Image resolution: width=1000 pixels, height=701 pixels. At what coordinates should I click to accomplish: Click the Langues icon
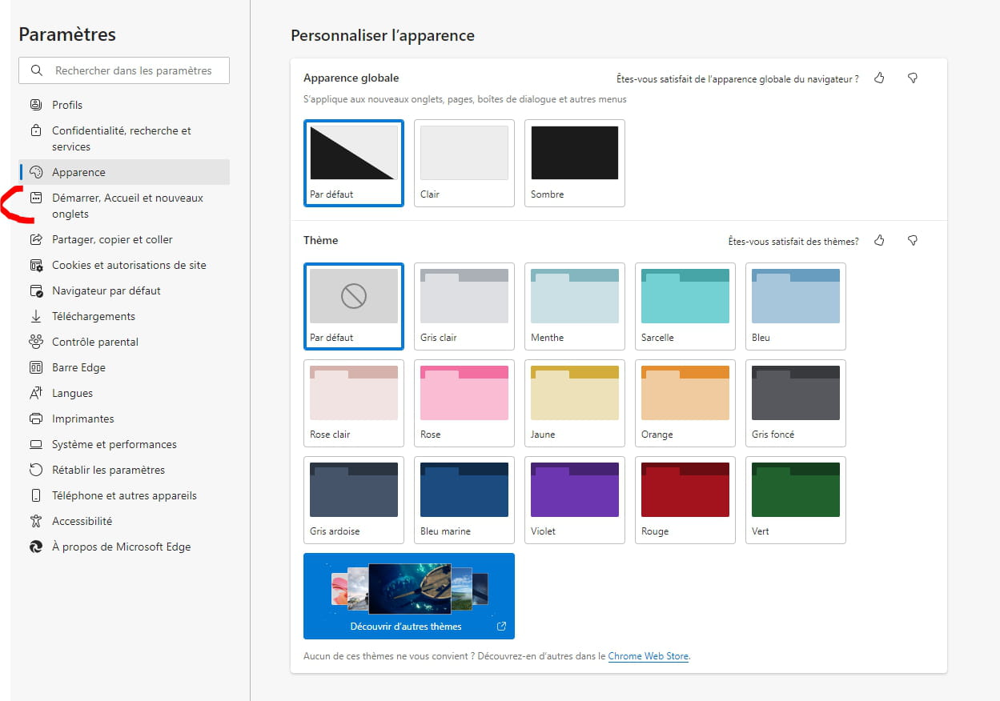35,393
